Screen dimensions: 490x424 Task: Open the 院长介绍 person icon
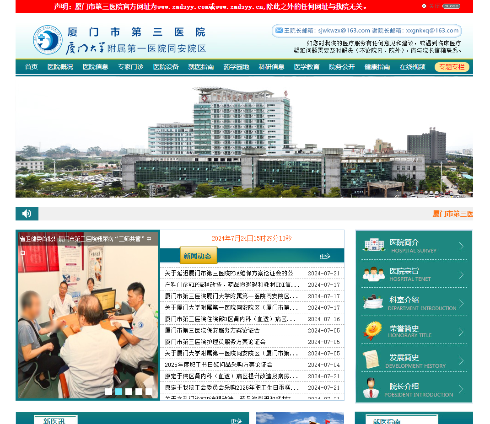(x=371, y=388)
